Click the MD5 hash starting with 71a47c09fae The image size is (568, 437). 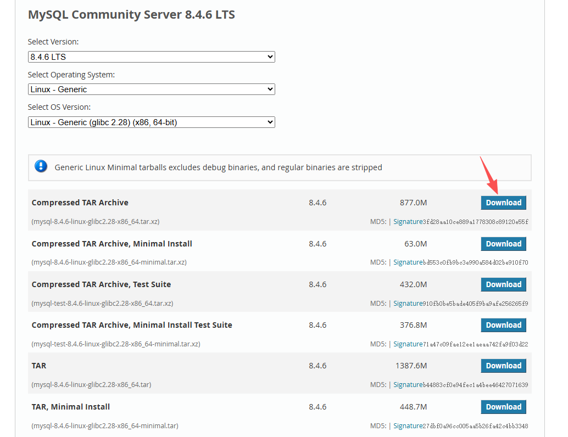click(x=476, y=344)
